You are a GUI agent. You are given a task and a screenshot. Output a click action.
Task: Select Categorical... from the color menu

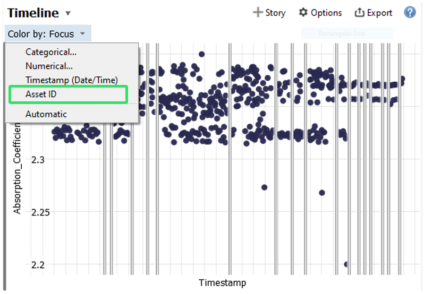[51, 52]
